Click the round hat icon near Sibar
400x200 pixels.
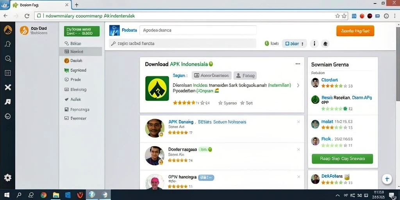click(325, 44)
